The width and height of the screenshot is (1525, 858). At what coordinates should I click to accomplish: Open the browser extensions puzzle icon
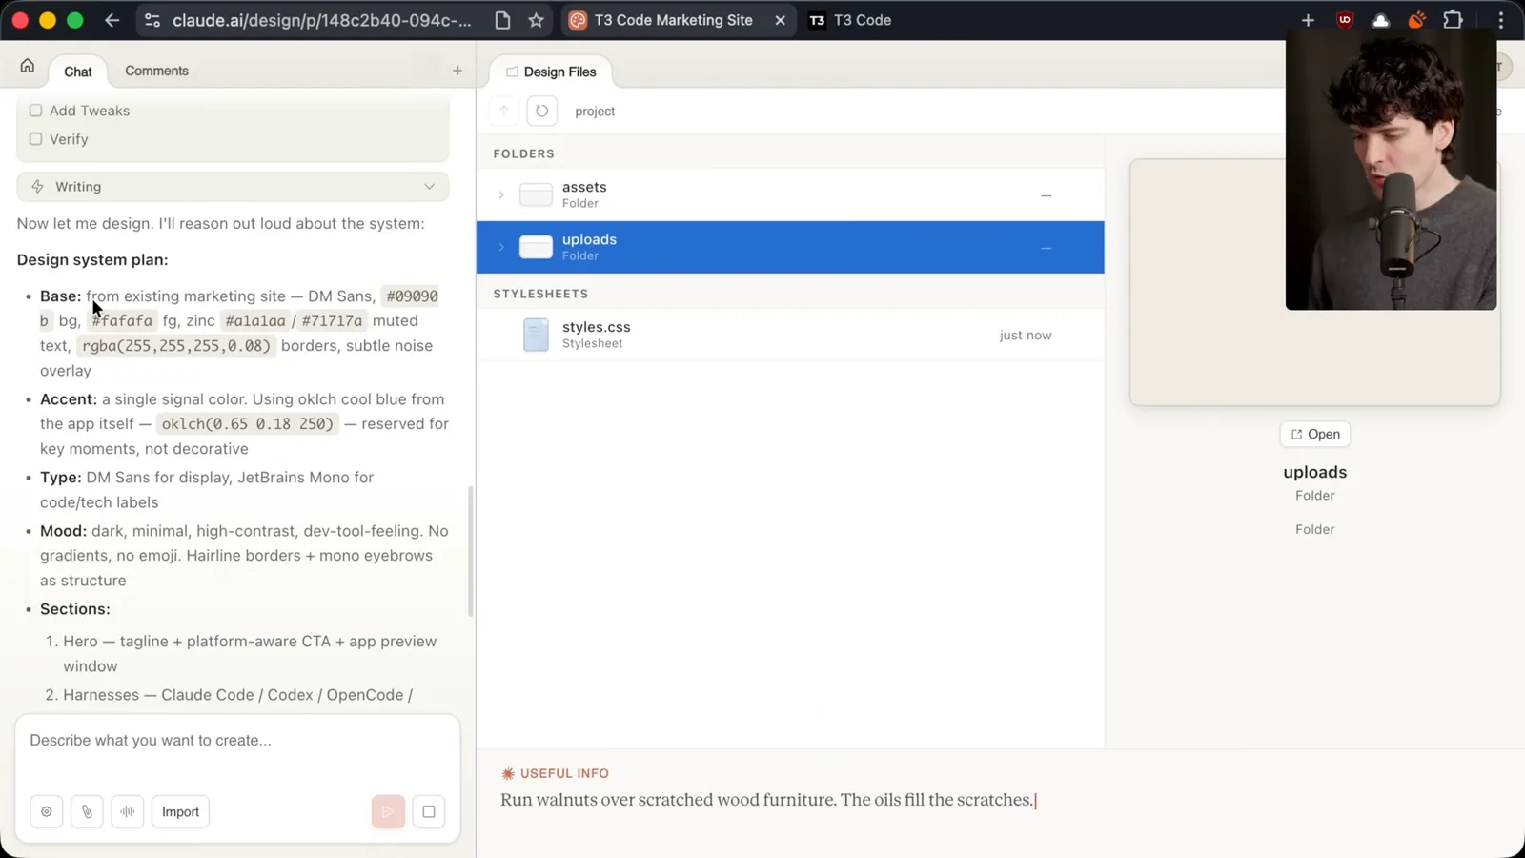(x=1453, y=20)
